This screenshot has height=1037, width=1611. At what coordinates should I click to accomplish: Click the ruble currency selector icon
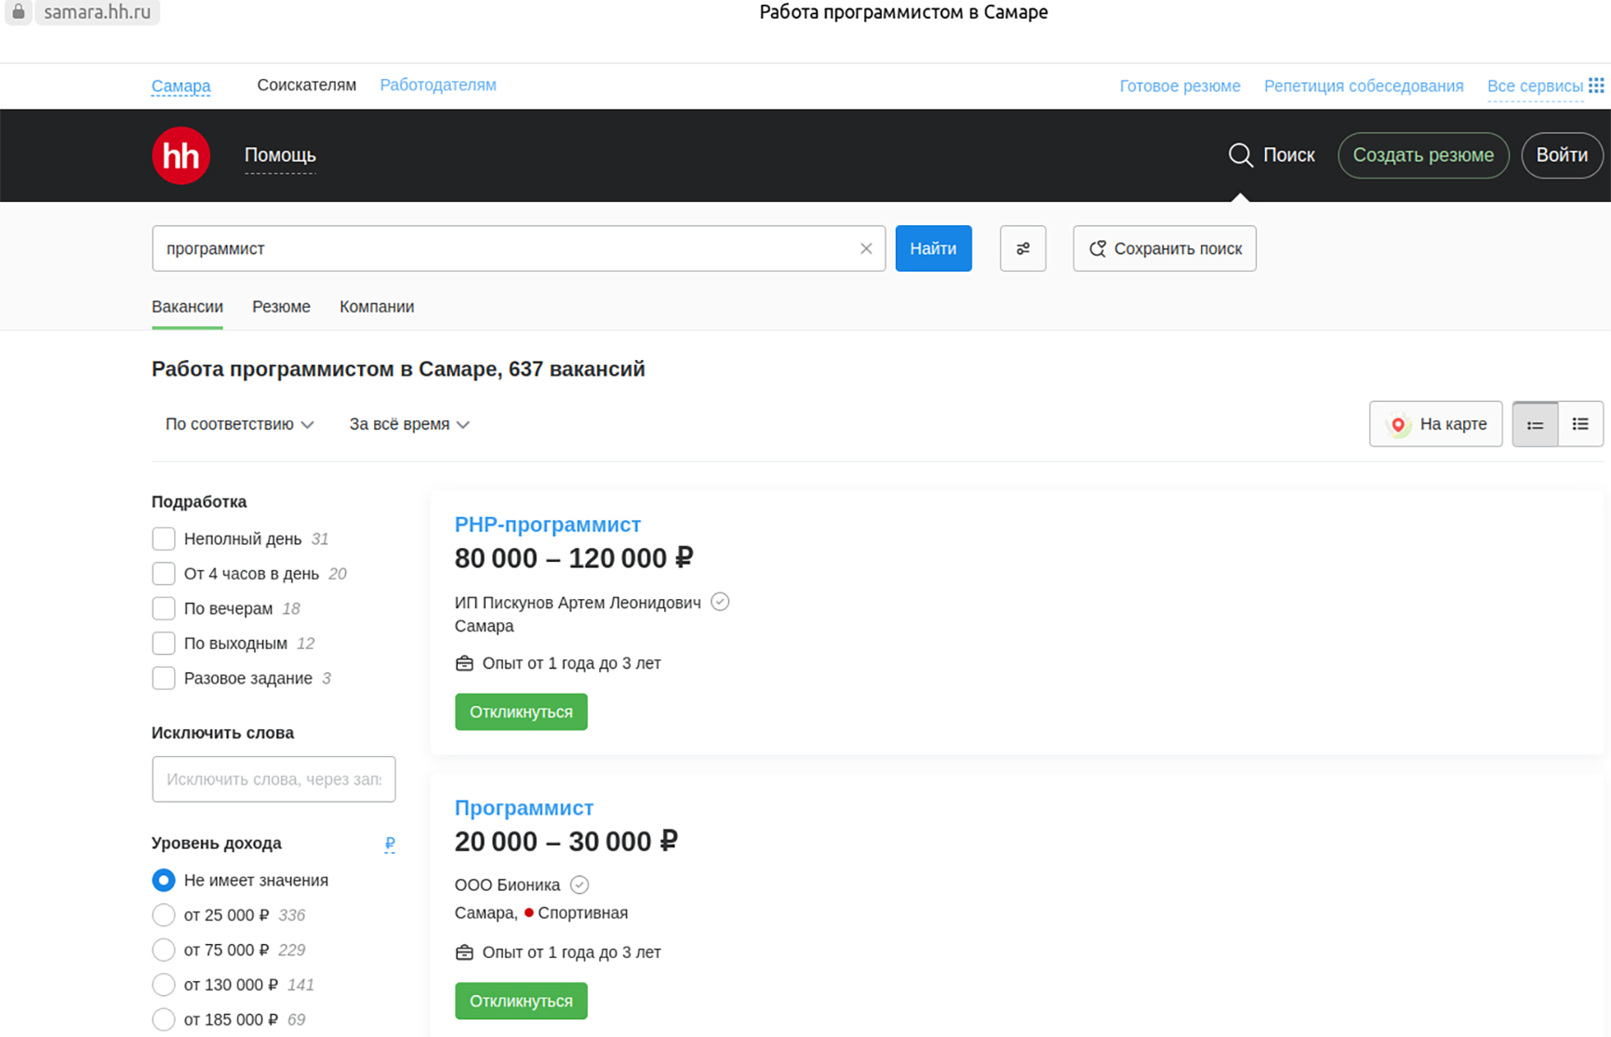tap(390, 844)
